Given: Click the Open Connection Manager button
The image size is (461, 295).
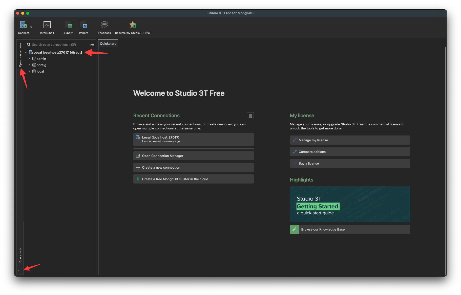Looking at the screenshot, I should [x=193, y=156].
